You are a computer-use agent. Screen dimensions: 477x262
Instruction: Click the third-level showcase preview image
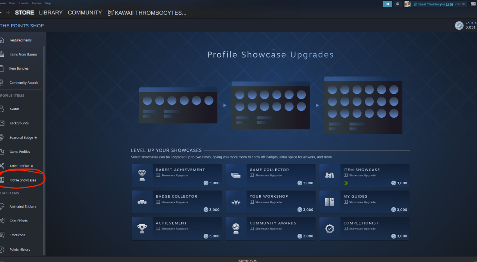coord(363,105)
